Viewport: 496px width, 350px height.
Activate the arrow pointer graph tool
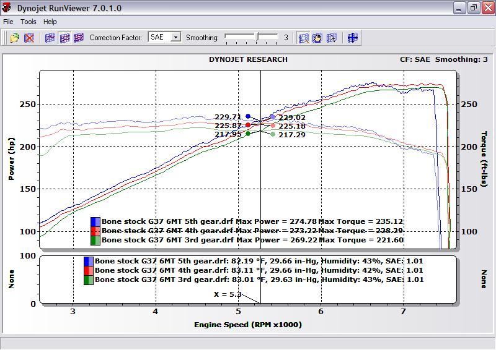coord(331,38)
